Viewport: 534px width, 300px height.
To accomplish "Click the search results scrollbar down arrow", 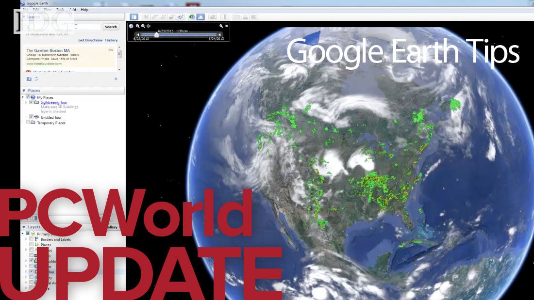I will [x=119, y=69].
